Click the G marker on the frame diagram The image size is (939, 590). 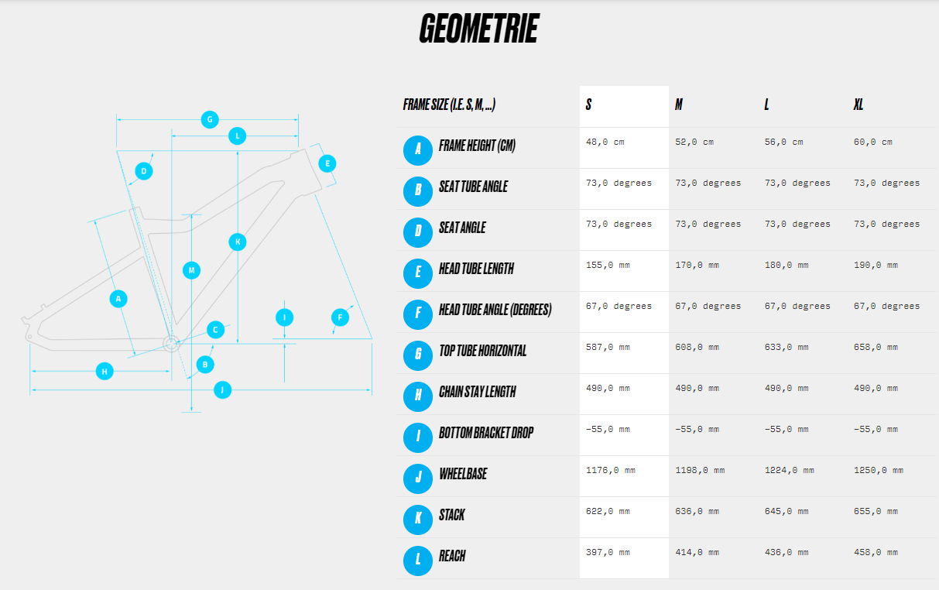coord(209,120)
